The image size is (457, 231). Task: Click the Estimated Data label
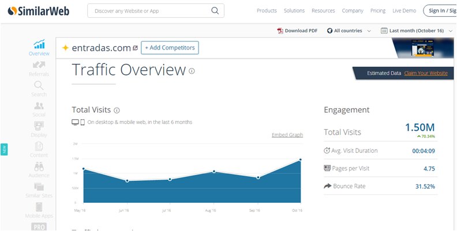click(384, 73)
